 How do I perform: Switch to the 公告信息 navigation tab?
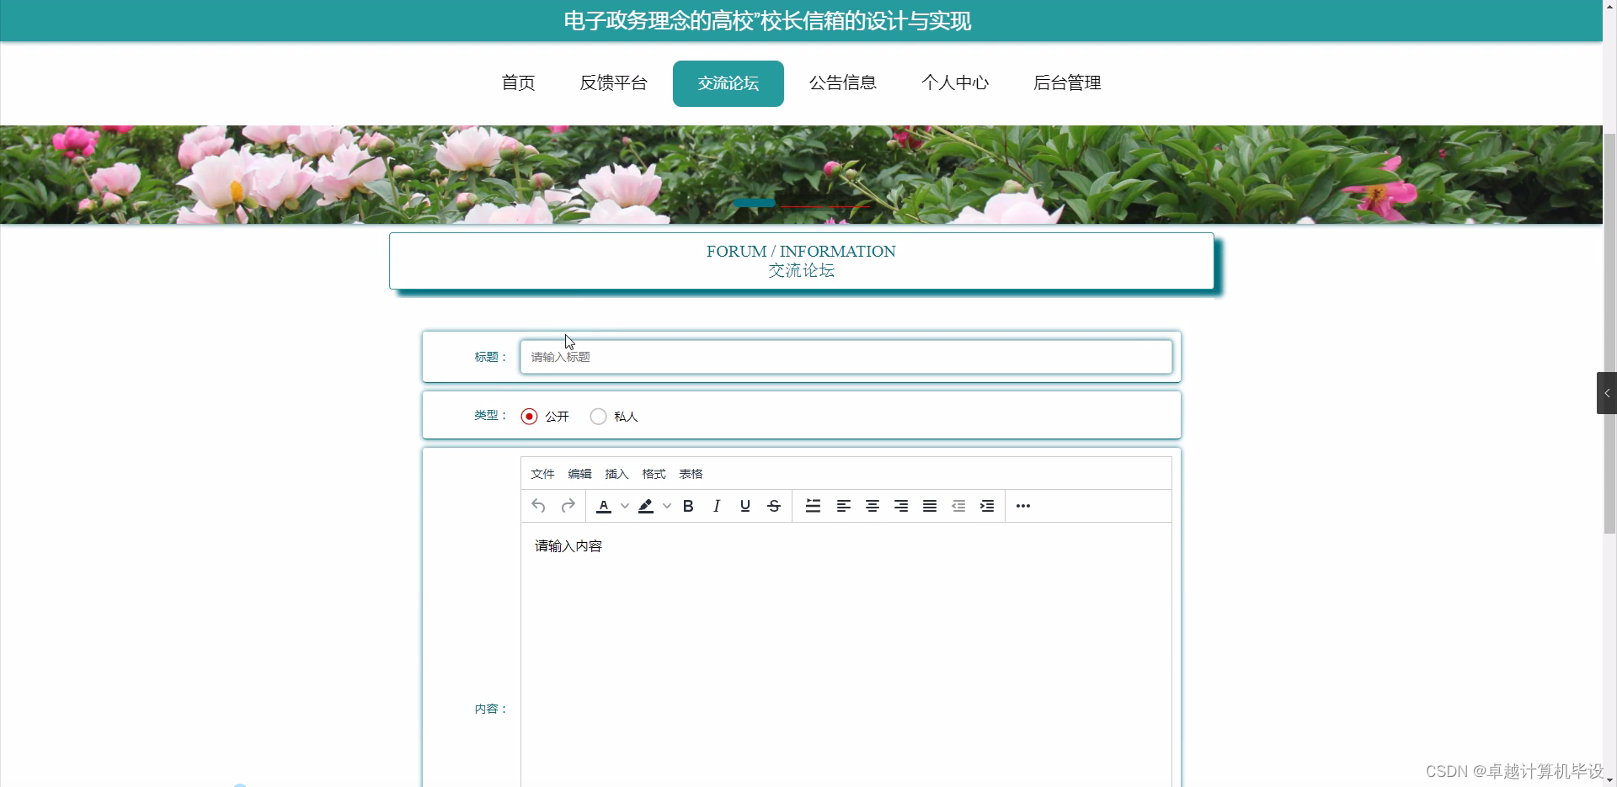click(843, 82)
